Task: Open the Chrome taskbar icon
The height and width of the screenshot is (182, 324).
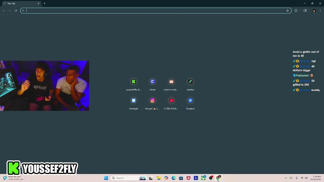Action: click(218, 178)
